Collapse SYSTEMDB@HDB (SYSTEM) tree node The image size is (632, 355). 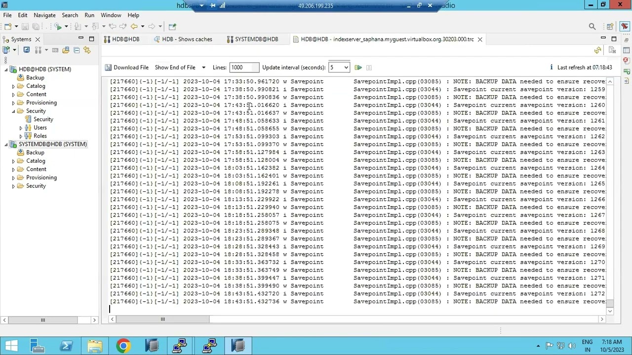(x=6, y=144)
